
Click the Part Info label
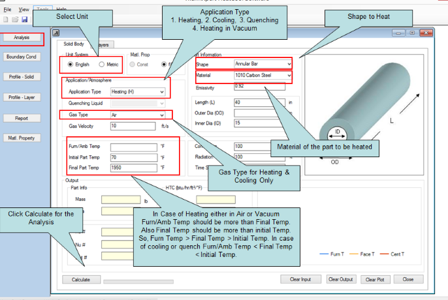(79, 188)
